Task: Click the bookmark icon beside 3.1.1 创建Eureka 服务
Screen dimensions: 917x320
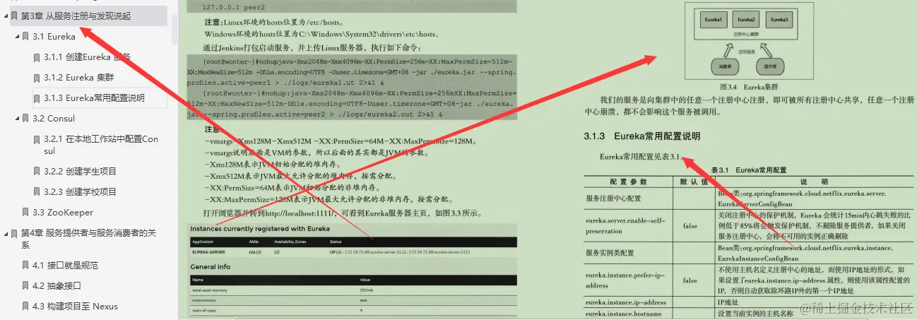Action: [37, 57]
